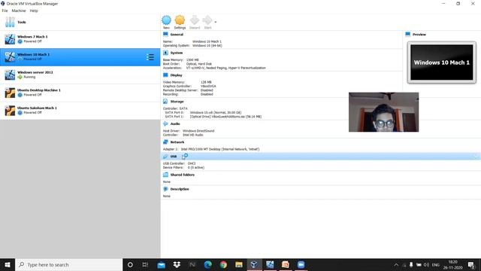
Task: Open the Mail app on the taskbar
Action: 161,264
